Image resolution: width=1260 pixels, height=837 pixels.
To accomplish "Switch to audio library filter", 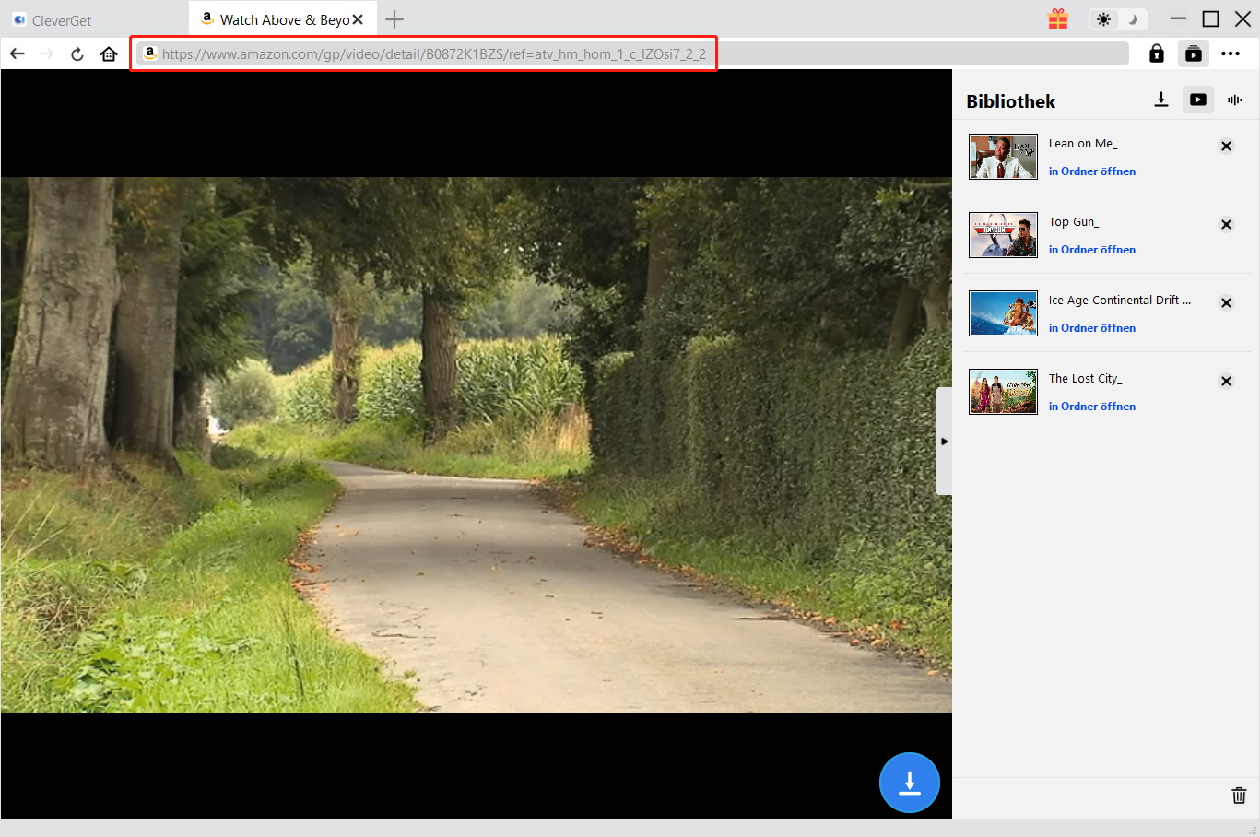I will pos(1234,100).
